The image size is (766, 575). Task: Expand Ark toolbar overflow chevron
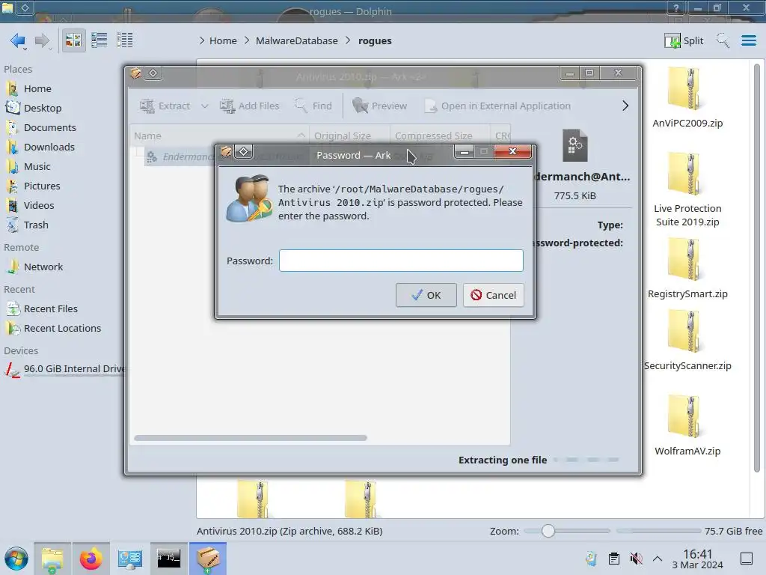click(x=625, y=106)
